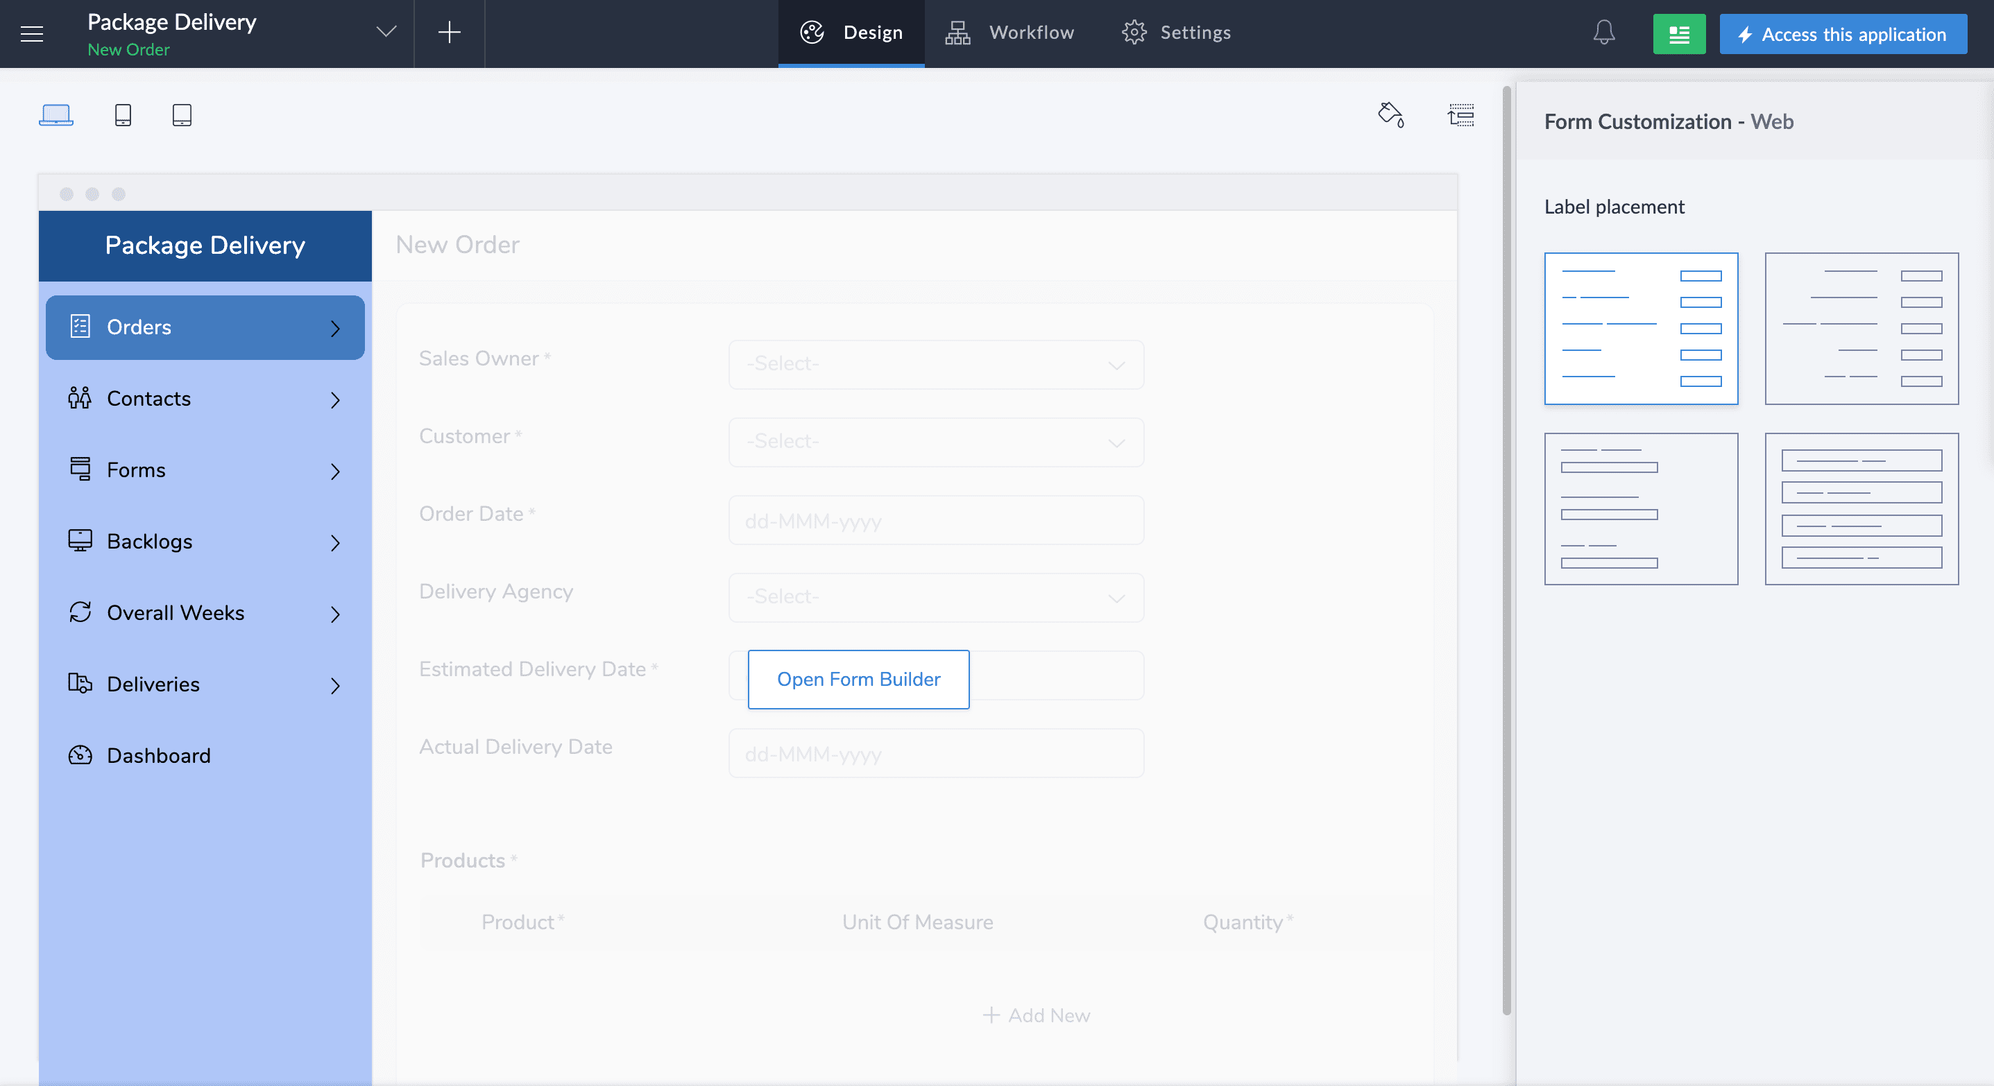Open form customization layout icon
The height and width of the screenshot is (1086, 1994).
[1460, 115]
